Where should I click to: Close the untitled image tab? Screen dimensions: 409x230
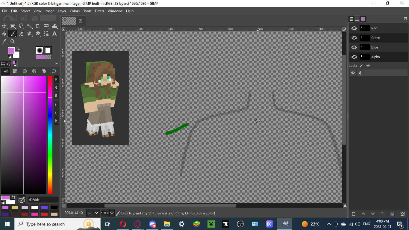tap(80, 21)
